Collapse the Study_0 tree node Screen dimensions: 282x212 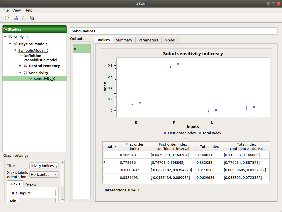5,37
